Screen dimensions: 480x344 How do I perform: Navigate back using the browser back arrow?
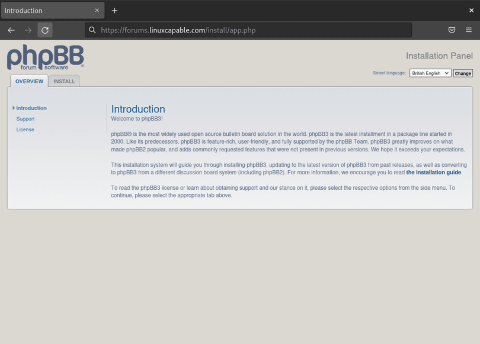pos(11,30)
